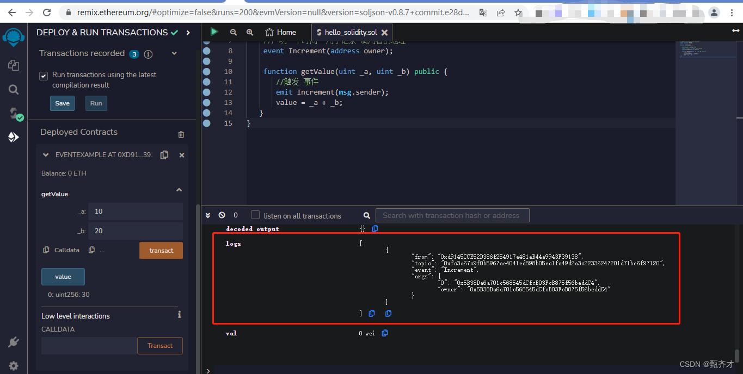Collapse the getValue function parameters
The image size is (743, 374).
point(179,190)
